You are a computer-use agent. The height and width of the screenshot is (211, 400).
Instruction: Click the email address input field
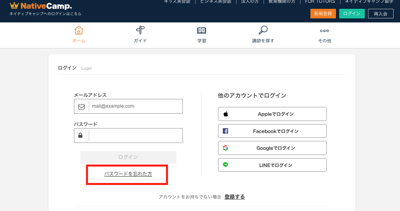[x=135, y=107]
